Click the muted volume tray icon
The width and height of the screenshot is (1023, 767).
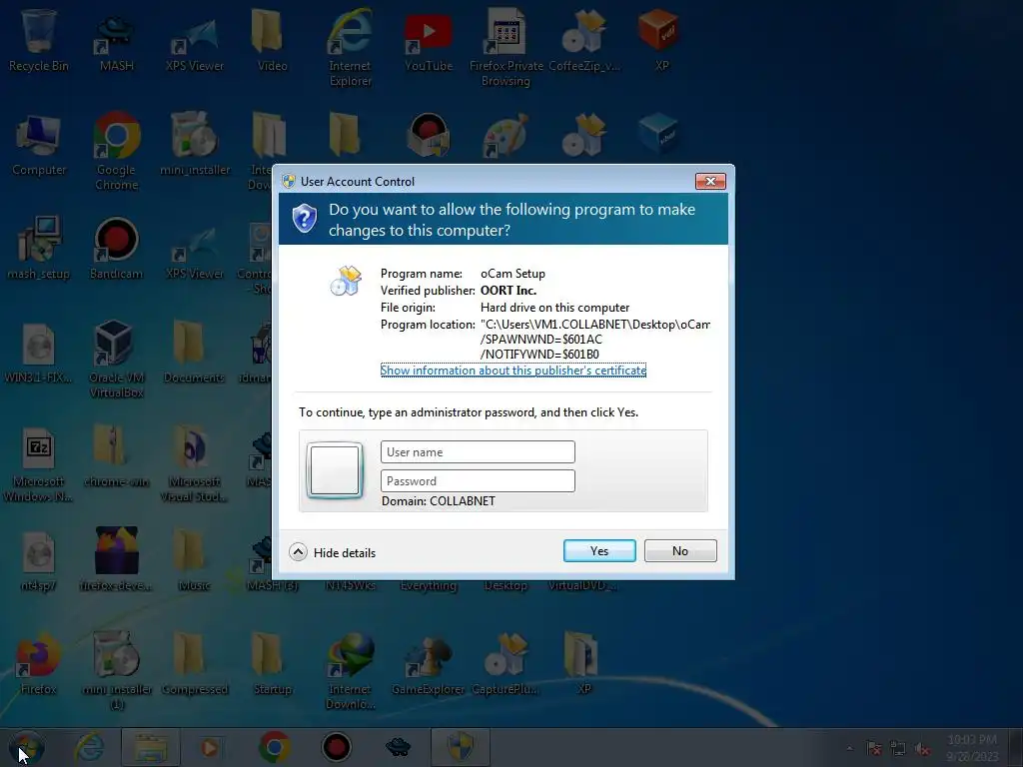(922, 749)
